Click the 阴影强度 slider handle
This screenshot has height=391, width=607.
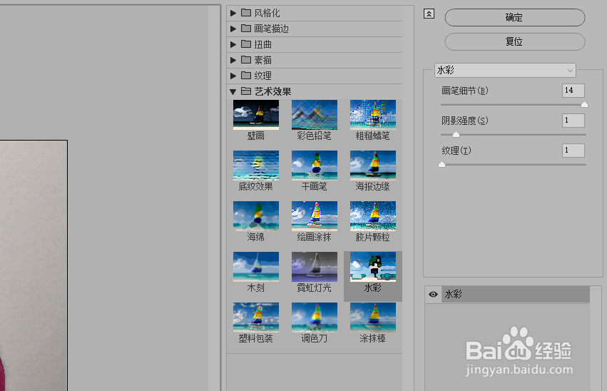pyautogui.click(x=456, y=134)
